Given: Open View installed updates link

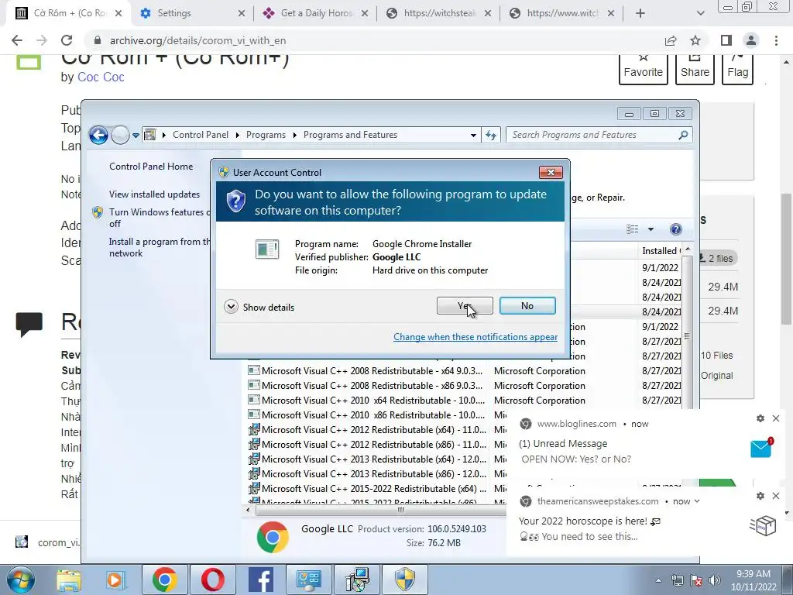Looking at the screenshot, I should click(154, 194).
